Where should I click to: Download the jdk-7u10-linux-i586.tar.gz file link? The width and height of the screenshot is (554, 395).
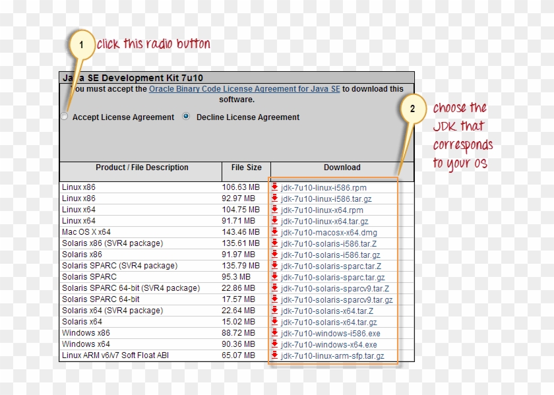pyautogui.click(x=326, y=199)
